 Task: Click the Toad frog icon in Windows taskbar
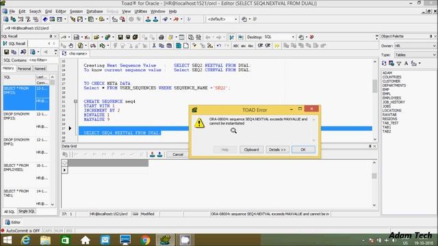click(x=165, y=240)
